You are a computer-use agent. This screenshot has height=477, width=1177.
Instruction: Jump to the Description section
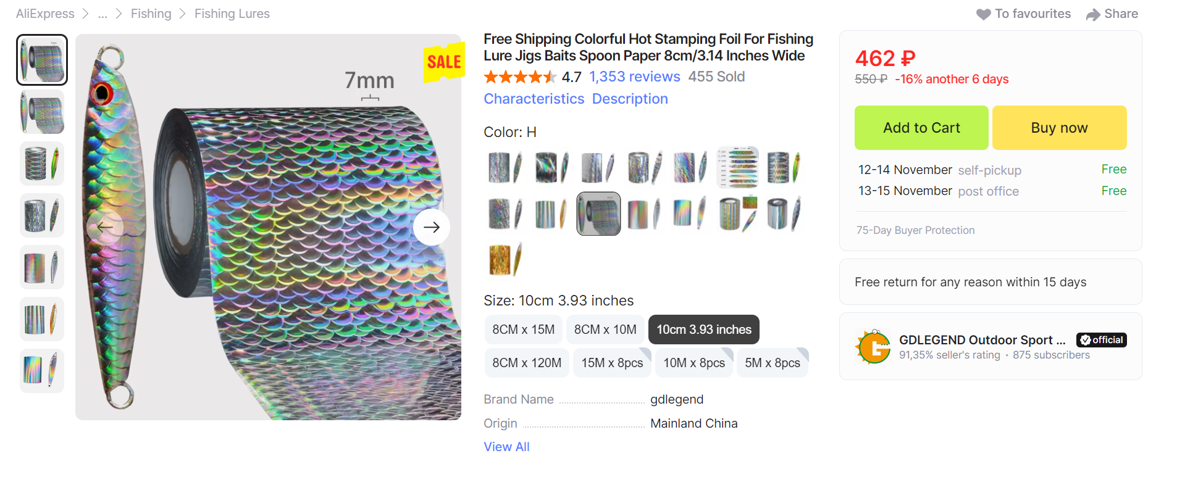tap(630, 99)
